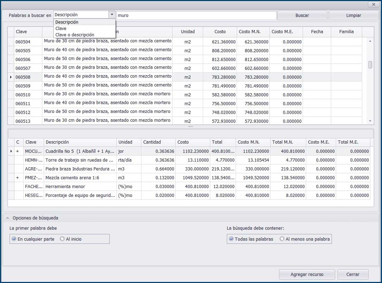Click the 'C' column header in lower grid
382x283 pixels.
click(x=18, y=142)
